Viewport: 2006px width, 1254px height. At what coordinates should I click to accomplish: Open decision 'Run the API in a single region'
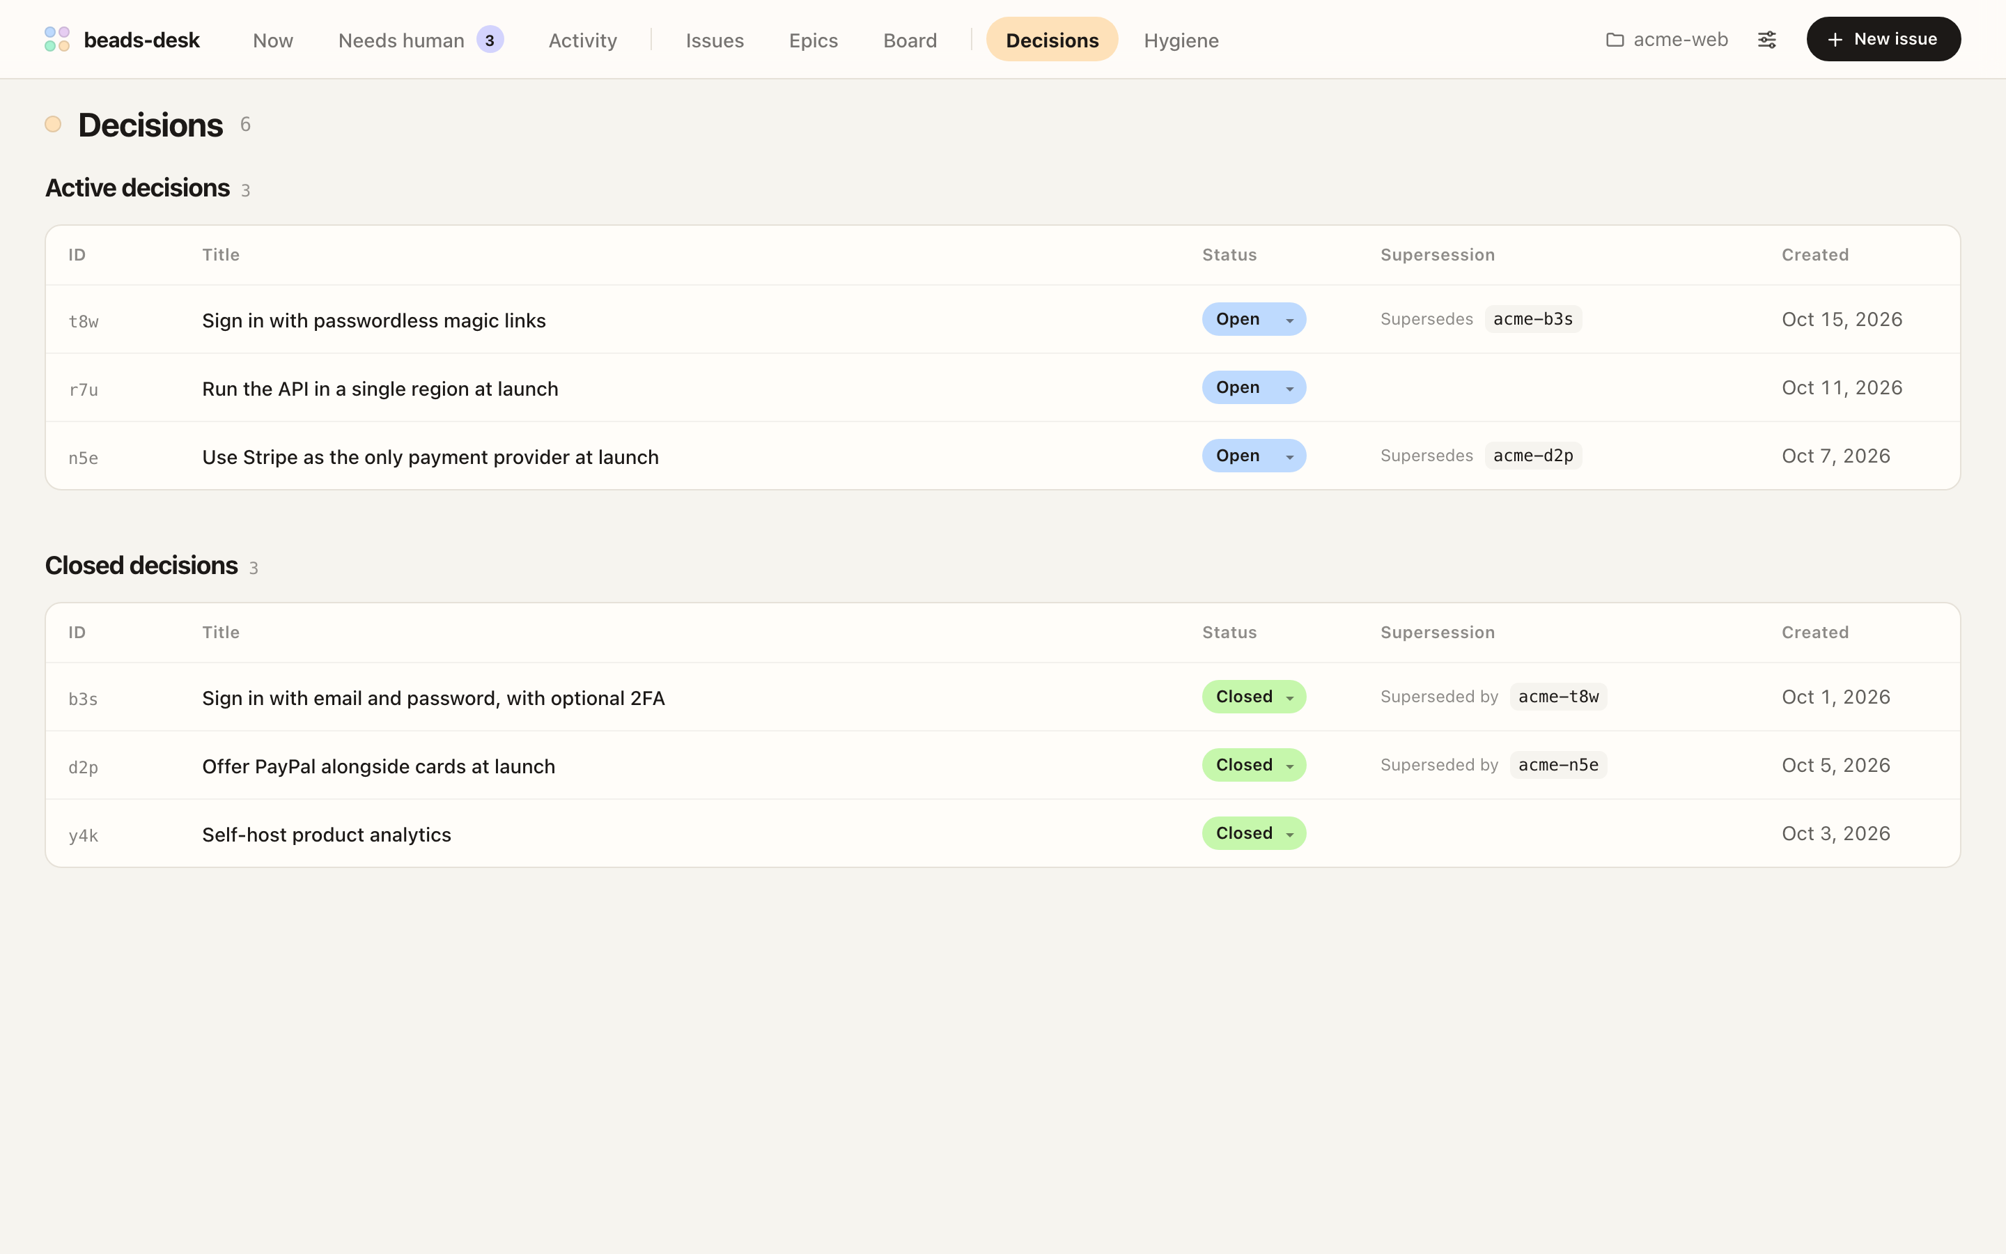coord(380,388)
